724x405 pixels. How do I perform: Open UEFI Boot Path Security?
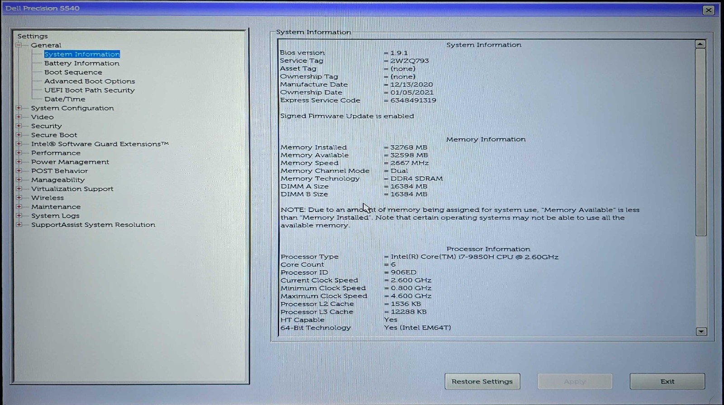click(90, 90)
